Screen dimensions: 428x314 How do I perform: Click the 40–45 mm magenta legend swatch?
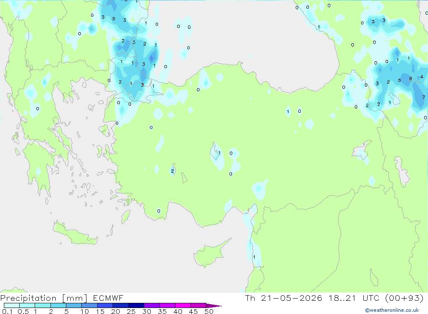(183, 305)
